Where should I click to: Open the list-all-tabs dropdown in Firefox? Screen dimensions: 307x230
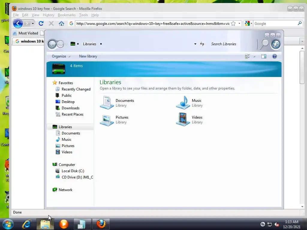(x=302, y=41)
